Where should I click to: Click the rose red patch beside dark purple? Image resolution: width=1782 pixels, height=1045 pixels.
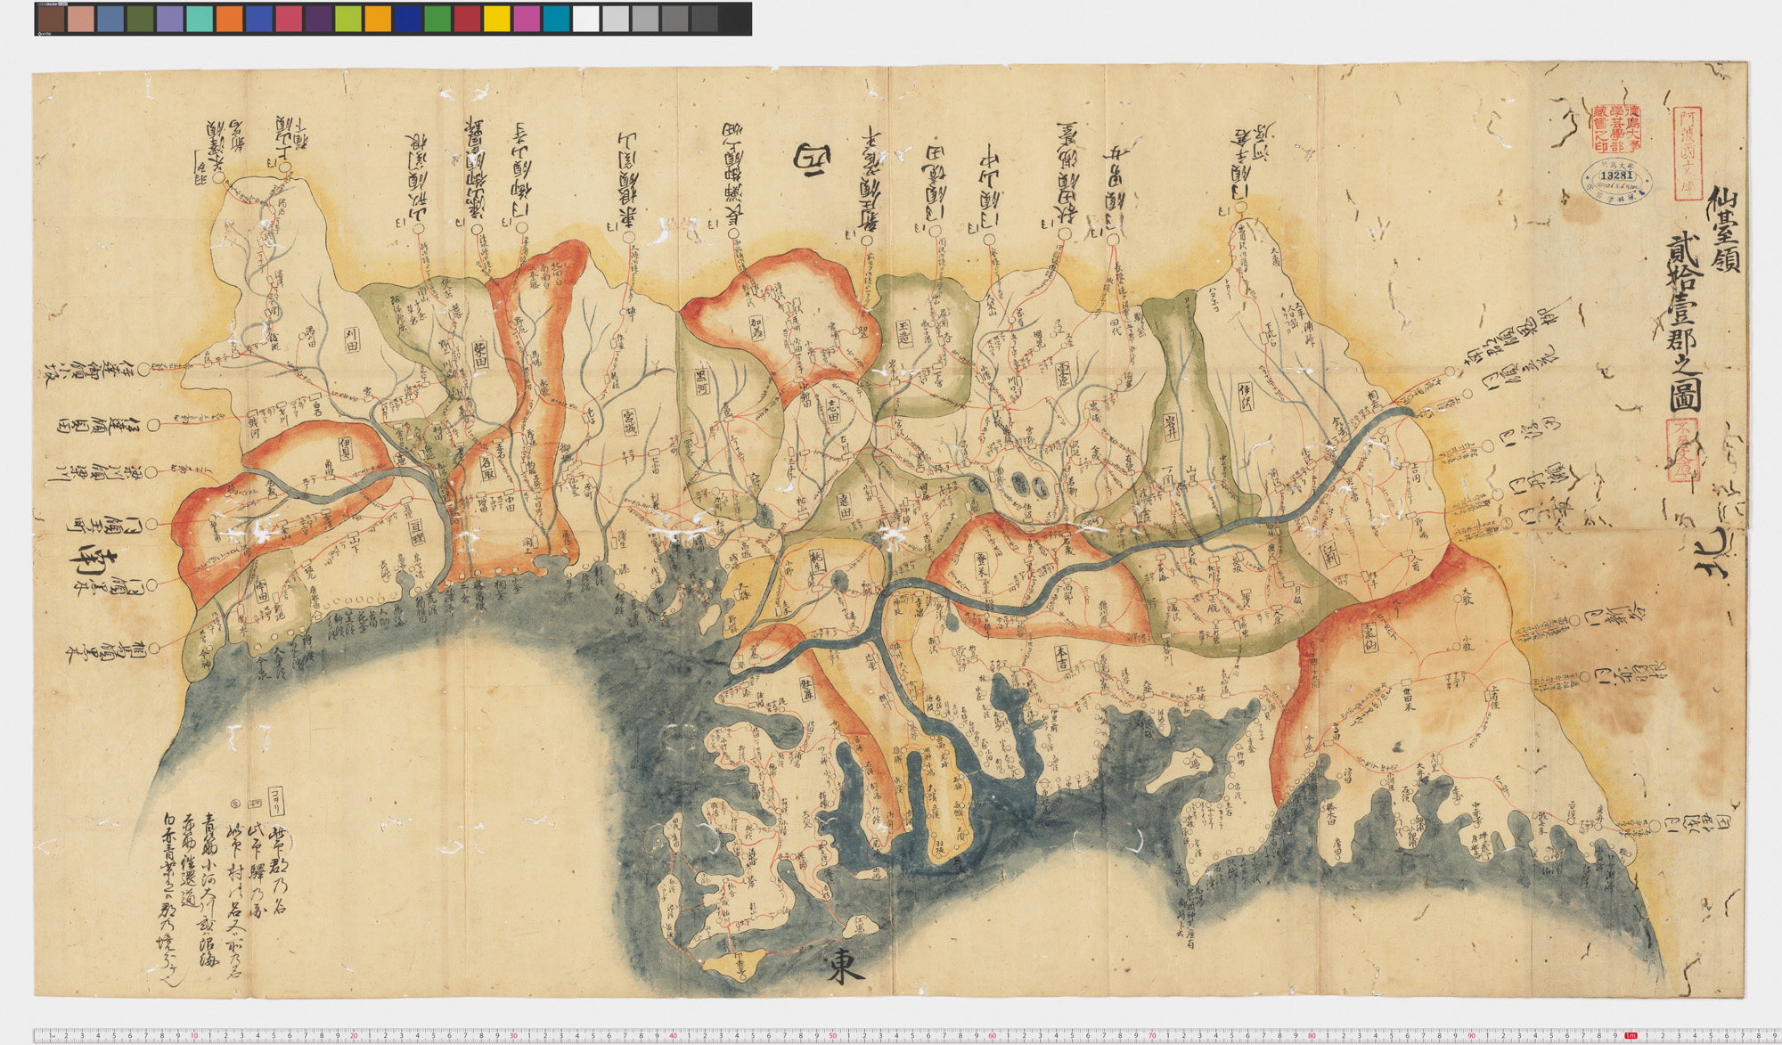[x=289, y=19]
